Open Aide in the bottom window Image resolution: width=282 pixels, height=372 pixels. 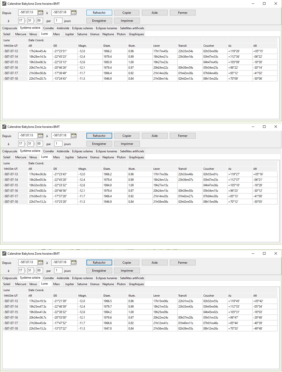[155, 262]
